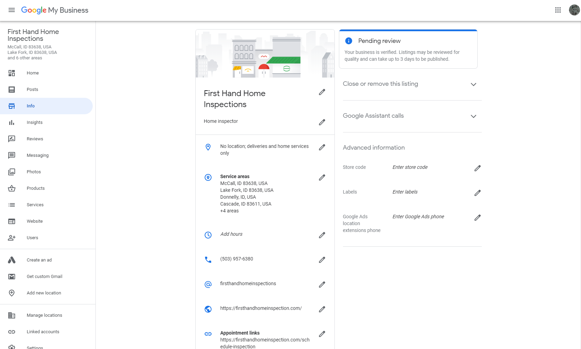Click the Add hours text

tap(231, 234)
